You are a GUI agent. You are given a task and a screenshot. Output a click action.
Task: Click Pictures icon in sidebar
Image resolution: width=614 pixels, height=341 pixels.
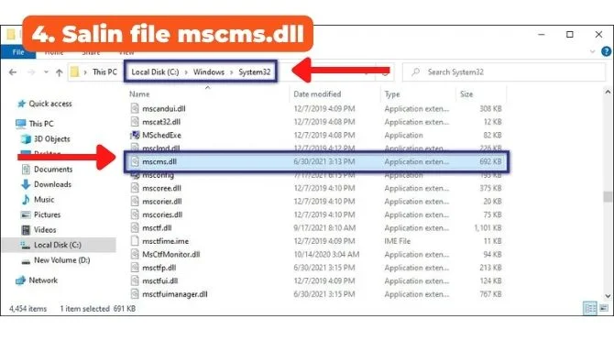point(26,214)
